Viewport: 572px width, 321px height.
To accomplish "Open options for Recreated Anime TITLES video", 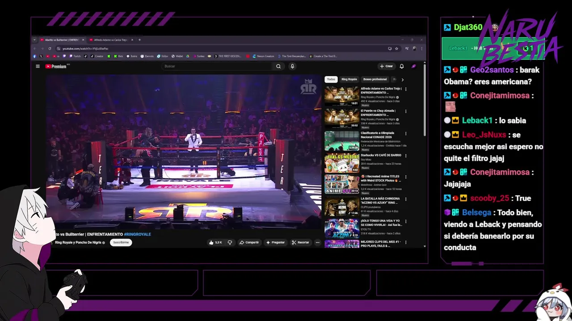I will [406, 177].
